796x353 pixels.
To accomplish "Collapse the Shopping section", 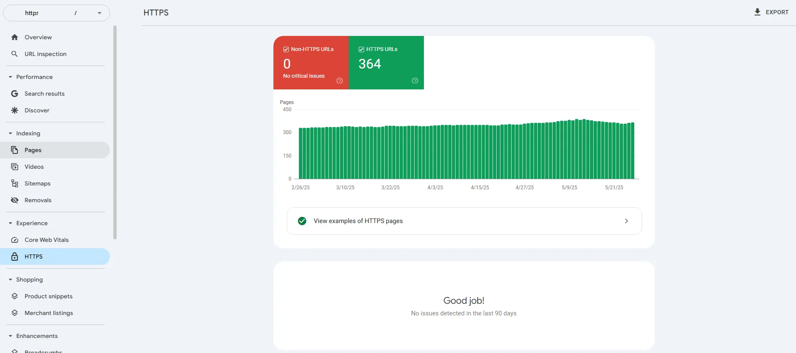I will [x=10, y=279].
